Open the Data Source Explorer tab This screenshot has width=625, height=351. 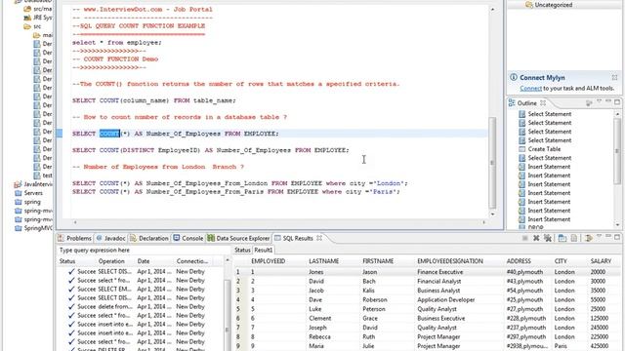pyautogui.click(x=238, y=238)
